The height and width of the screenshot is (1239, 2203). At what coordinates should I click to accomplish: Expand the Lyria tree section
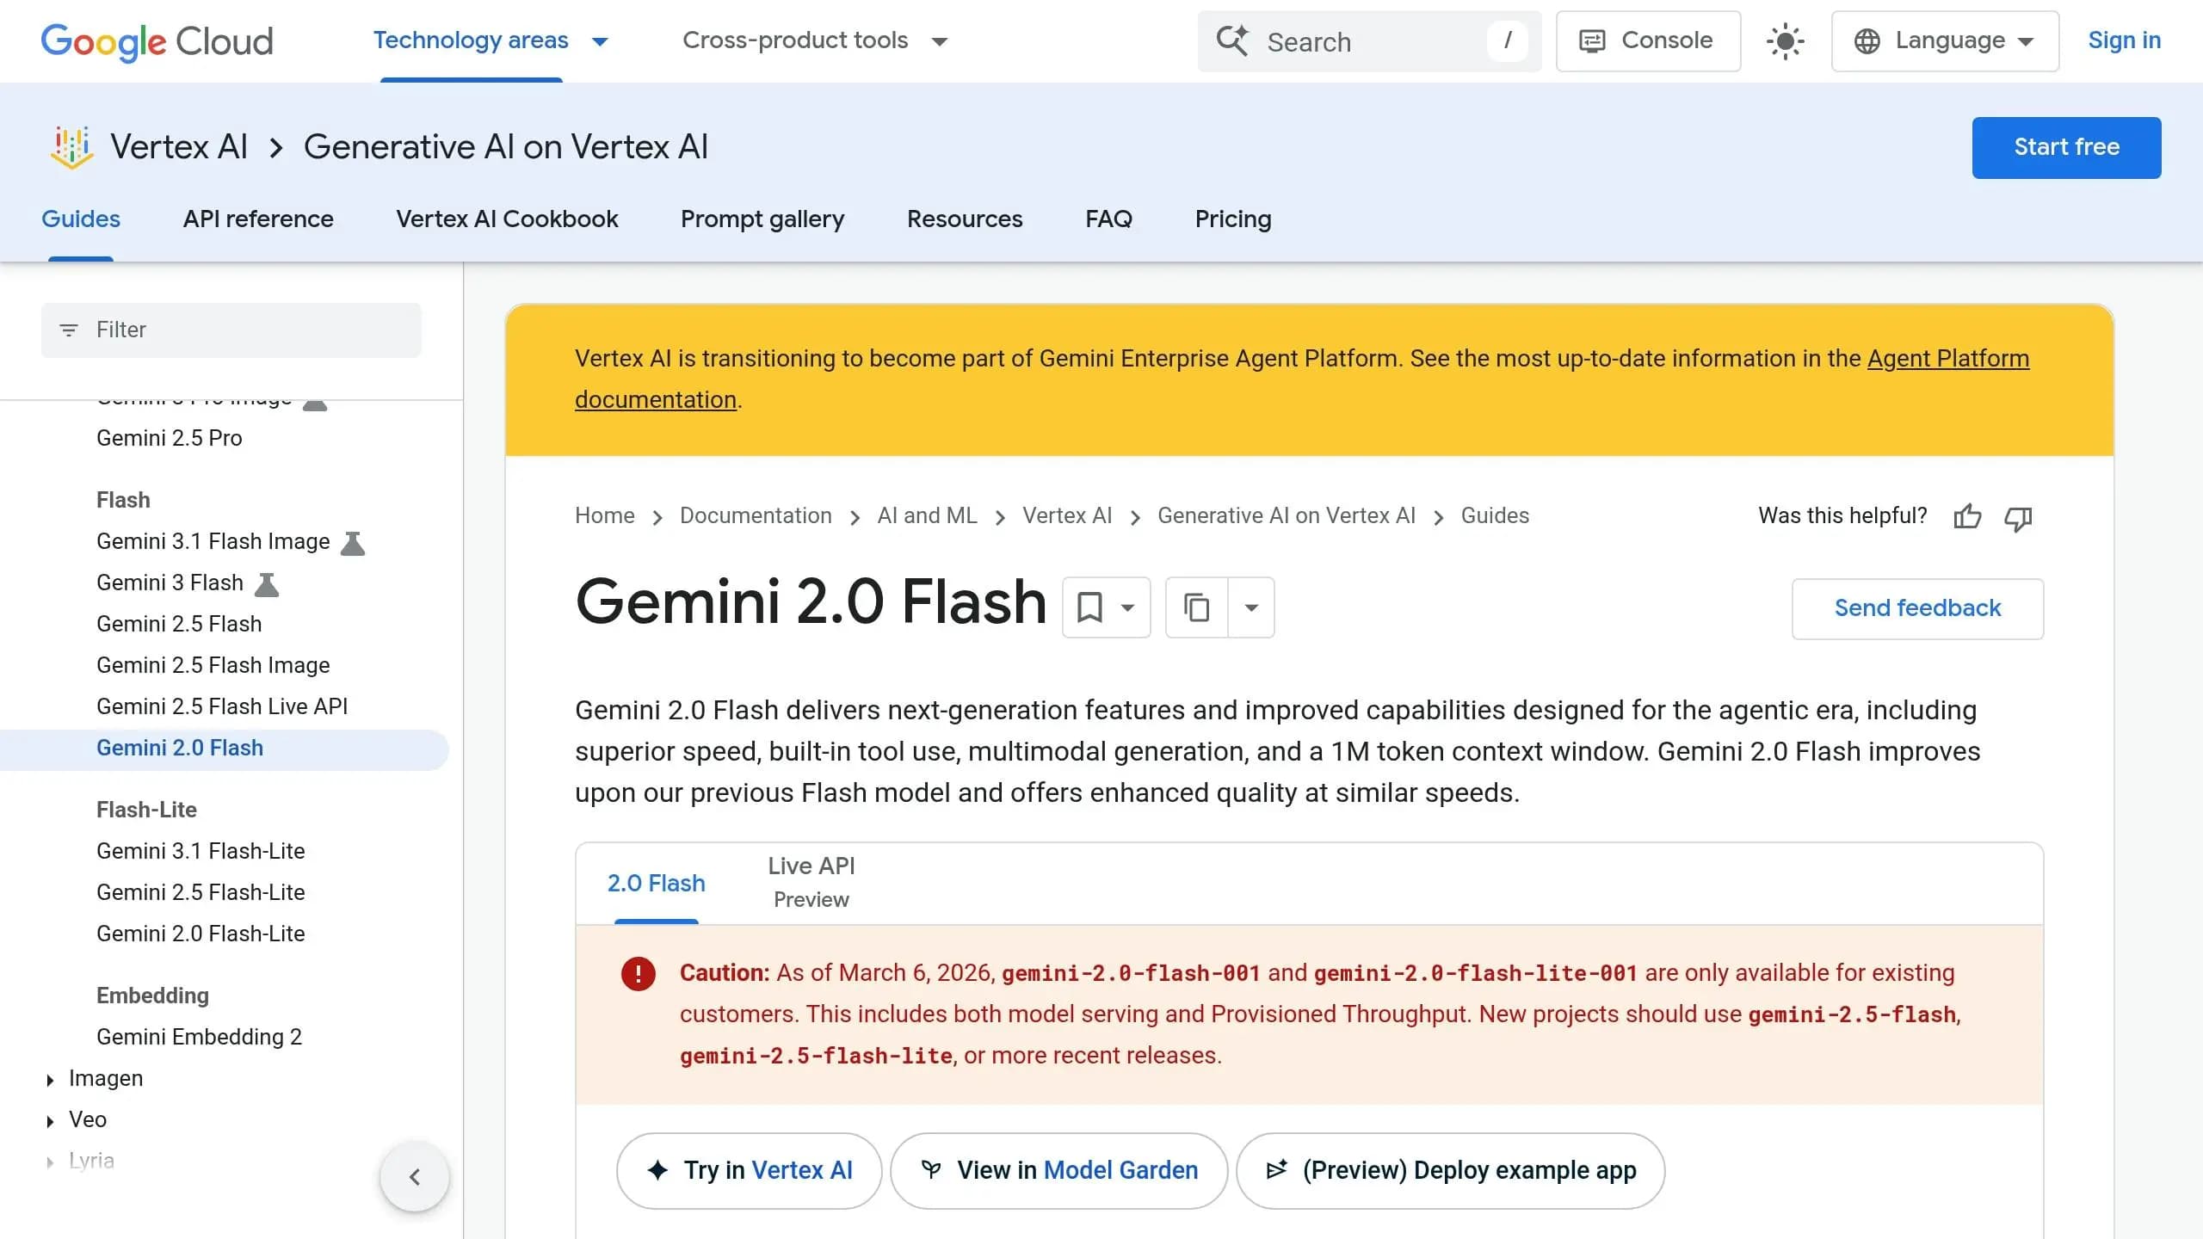50,1162
